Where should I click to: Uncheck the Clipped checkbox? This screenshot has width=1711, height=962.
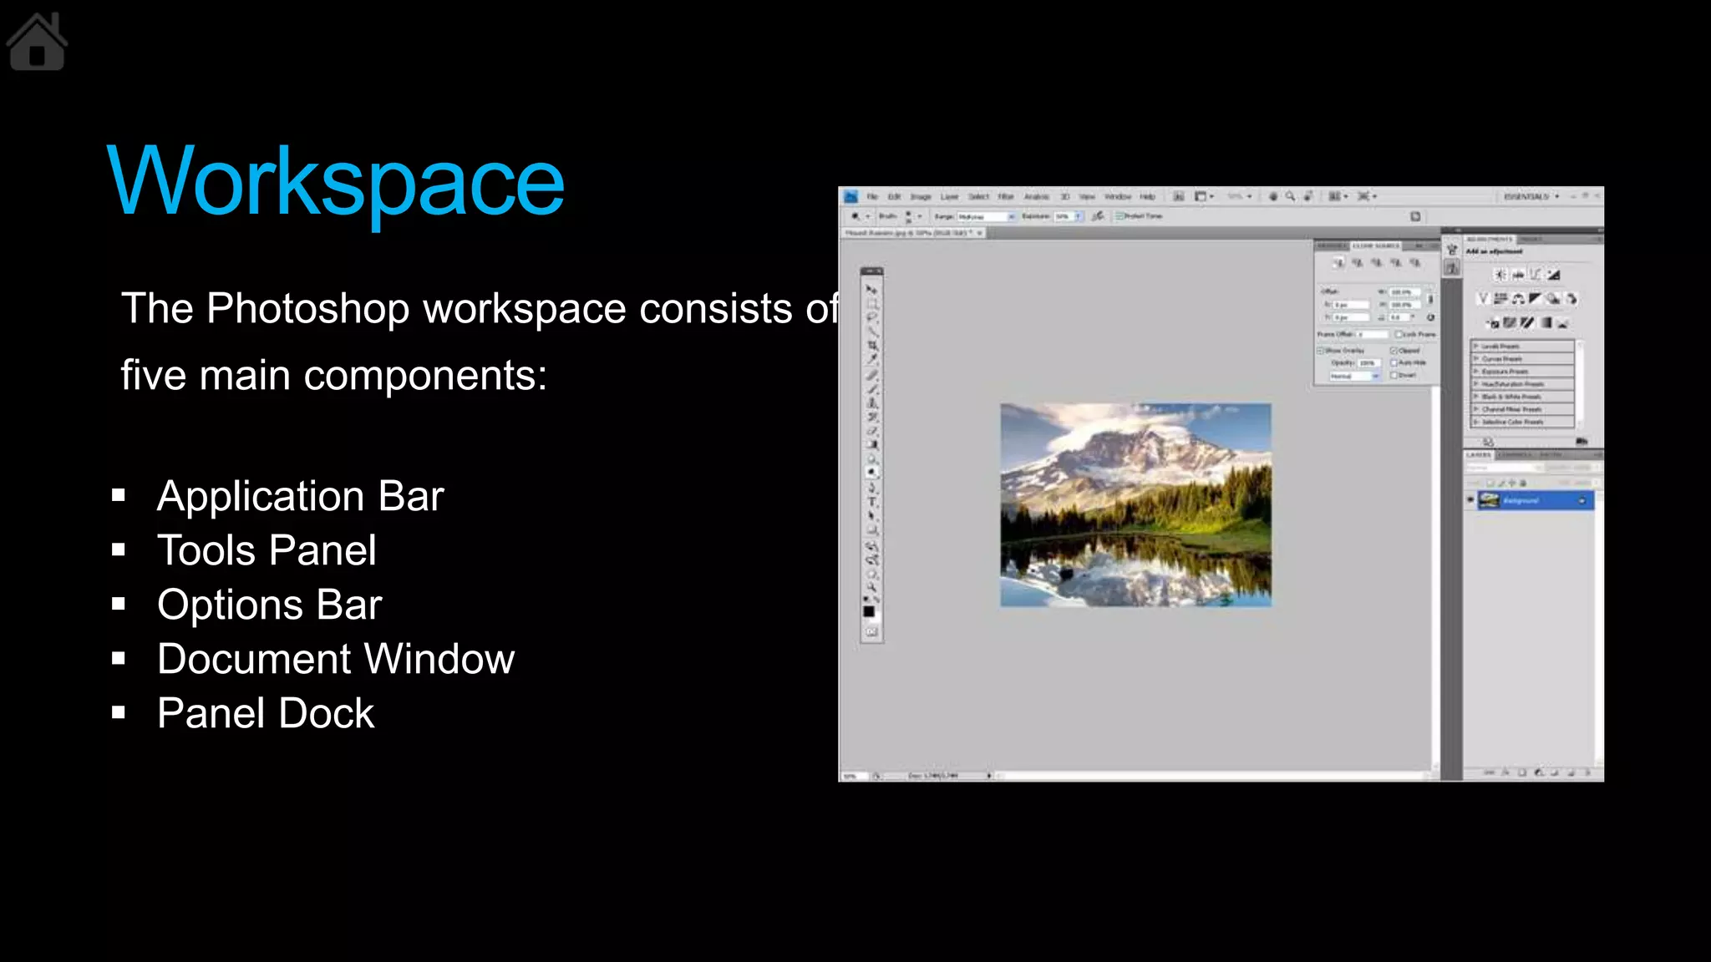coord(1394,351)
